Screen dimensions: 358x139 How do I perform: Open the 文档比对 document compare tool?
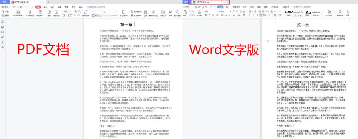163,13
